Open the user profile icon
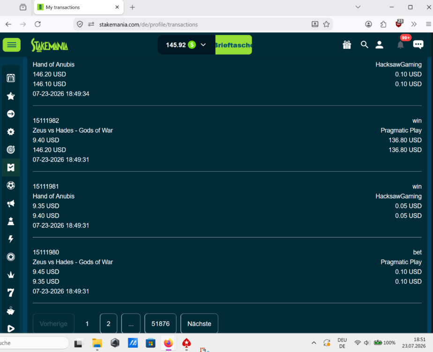Viewport: 433px width, 352px height. coord(380,45)
